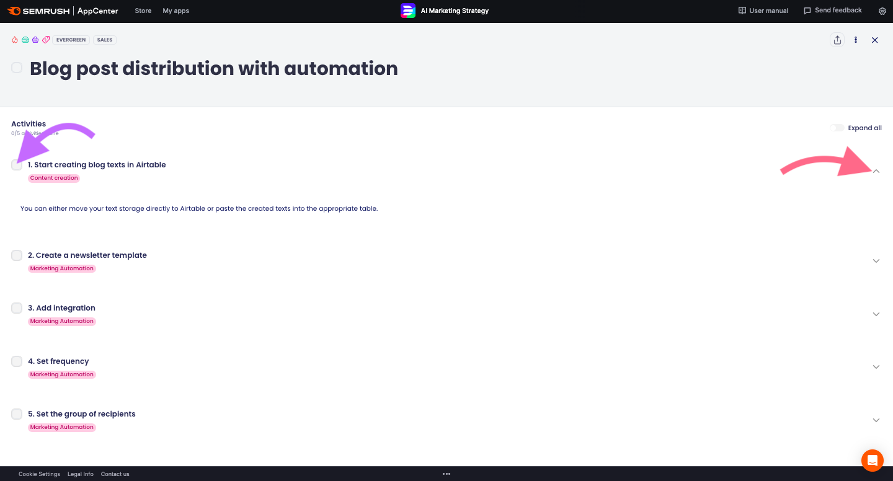Open the three-dot more options menu
Image resolution: width=893 pixels, height=481 pixels.
tap(856, 40)
